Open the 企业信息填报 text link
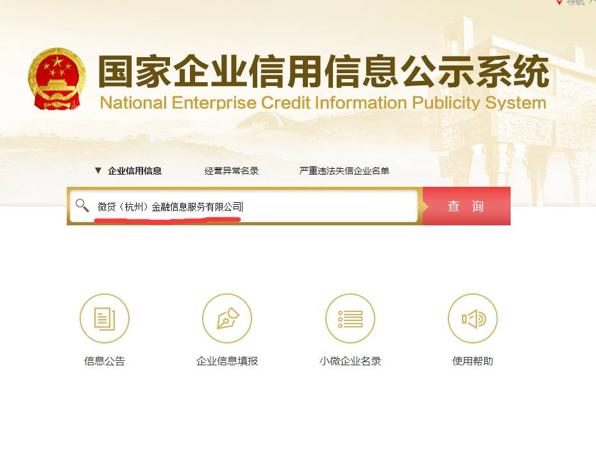This screenshot has width=596, height=468. click(227, 361)
